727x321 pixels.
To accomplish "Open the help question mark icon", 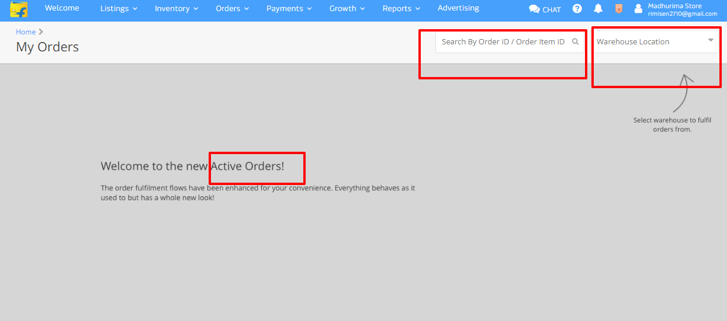I will [x=577, y=9].
